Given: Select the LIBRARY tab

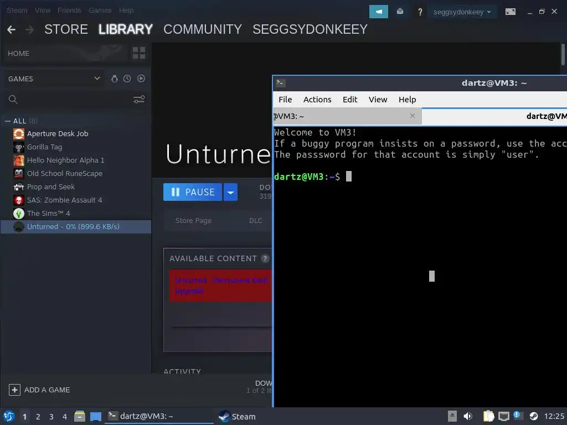Looking at the screenshot, I should pyautogui.click(x=126, y=29).
